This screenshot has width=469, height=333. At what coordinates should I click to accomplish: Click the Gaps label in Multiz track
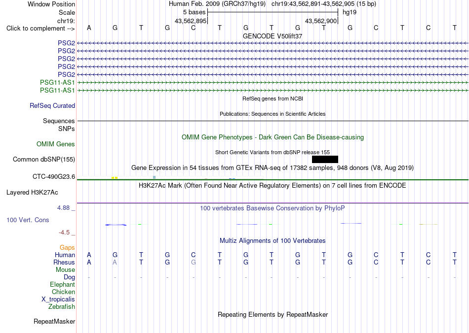[x=67, y=248]
